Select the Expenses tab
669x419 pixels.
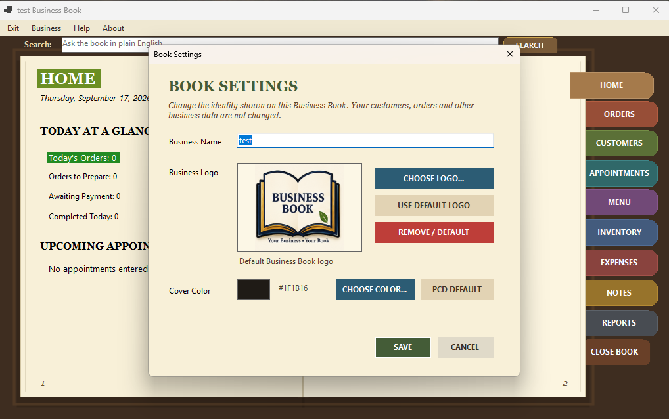(x=621, y=263)
